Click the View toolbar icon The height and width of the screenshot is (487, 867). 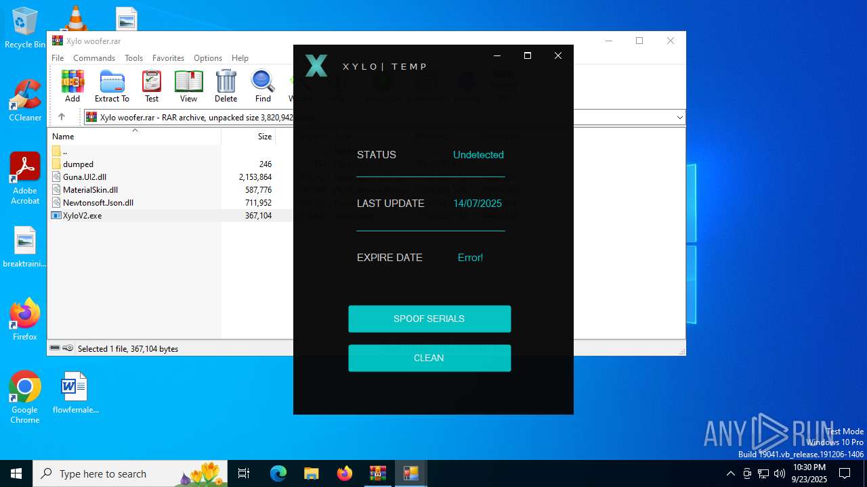[188, 87]
